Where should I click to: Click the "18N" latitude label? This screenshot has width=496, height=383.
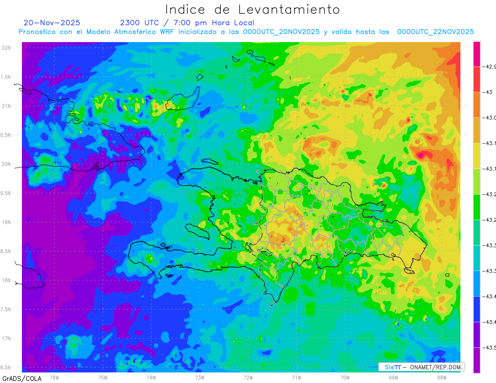click(x=7, y=280)
